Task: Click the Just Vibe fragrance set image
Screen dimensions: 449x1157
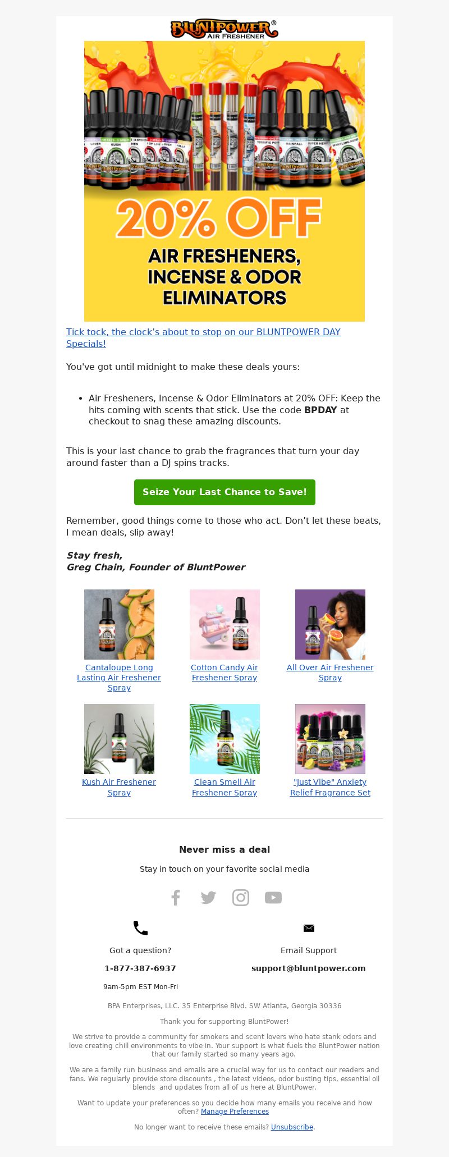Action: point(330,739)
